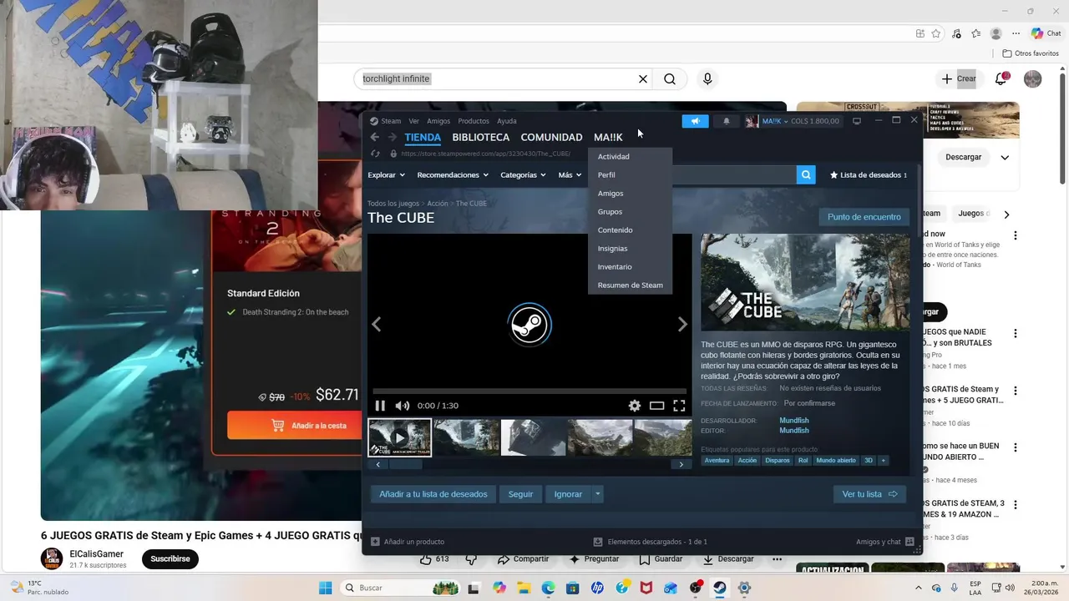This screenshot has height=601, width=1069.
Task: Click the Mundfish developer link
Action: tap(794, 421)
